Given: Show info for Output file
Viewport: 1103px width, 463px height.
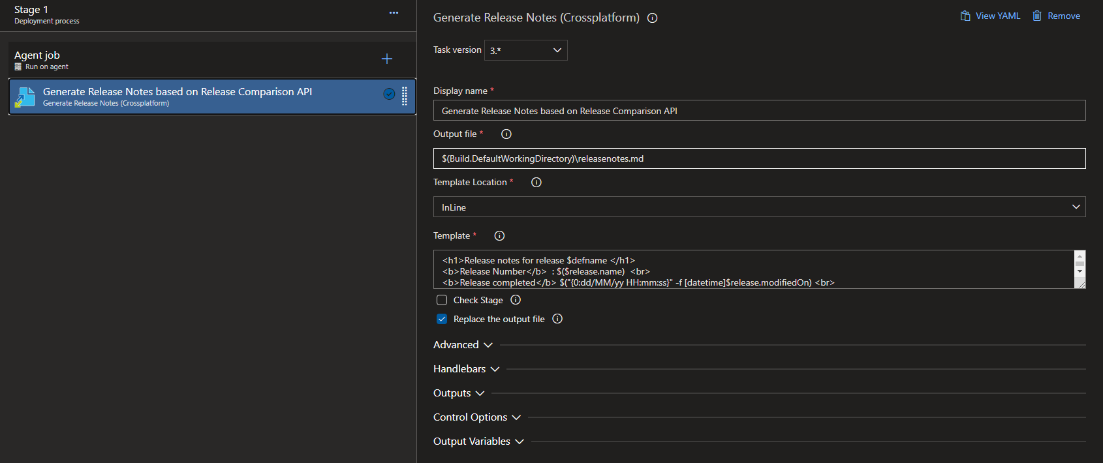Looking at the screenshot, I should point(506,134).
